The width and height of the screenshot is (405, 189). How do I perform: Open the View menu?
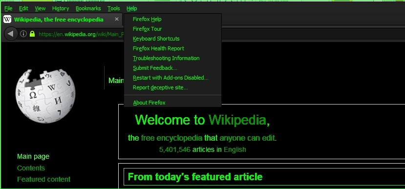click(40, 8)
